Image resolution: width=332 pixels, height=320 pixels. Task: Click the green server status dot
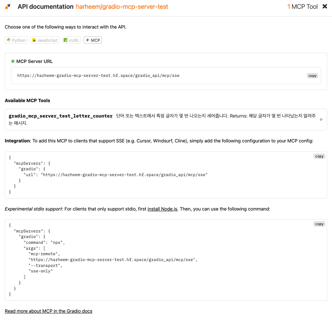(x=13, y=61)
